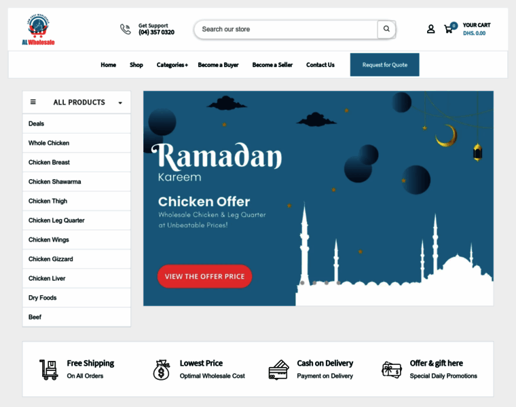Click the hamburger menu icon beside All Products
516x407 pixels.
pyautogui.click(x=33, y=102)
